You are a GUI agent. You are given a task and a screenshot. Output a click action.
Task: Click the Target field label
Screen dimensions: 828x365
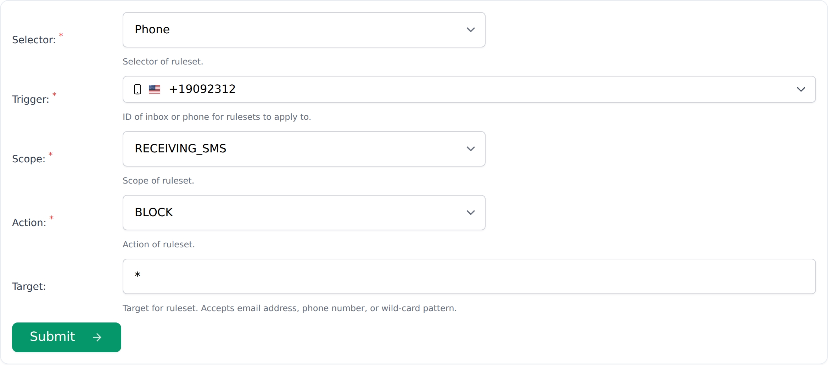point(29,286)
